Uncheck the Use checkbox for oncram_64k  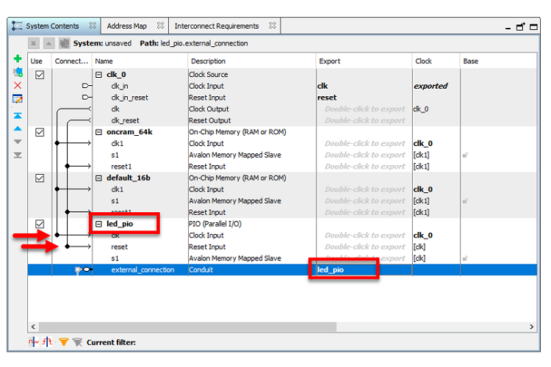(40, 132)
